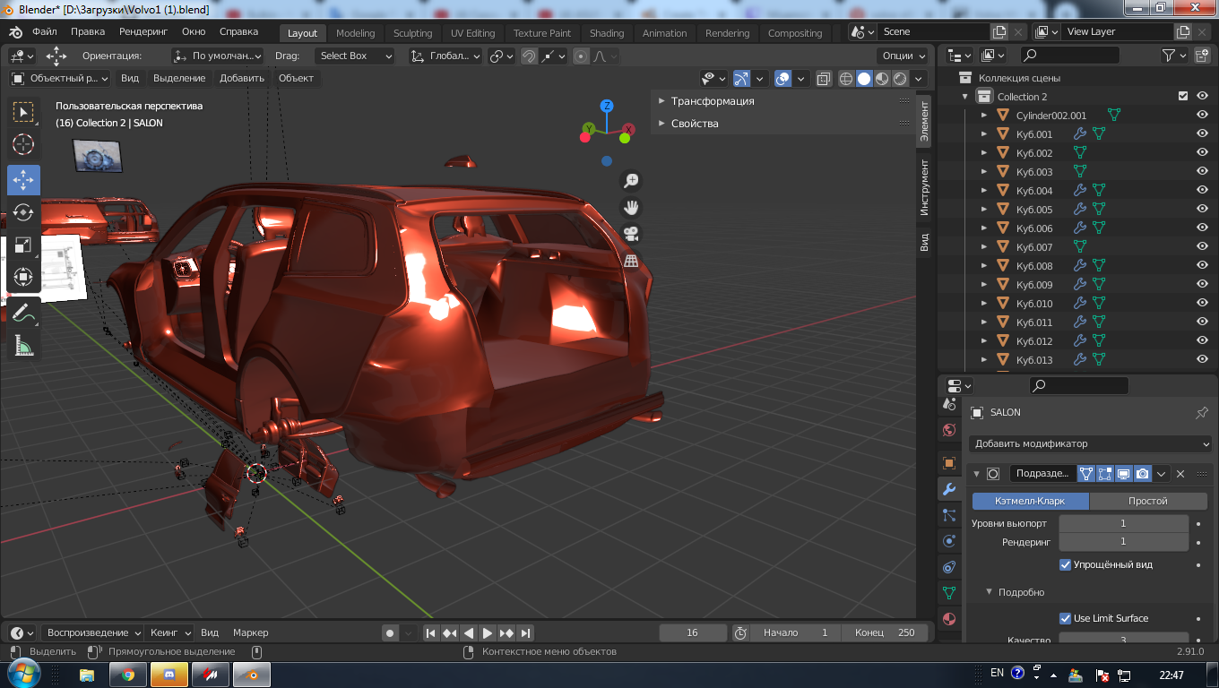Open the Инструмент sidebar tab
This screenshot has height=688, width=1219.
tap(924, 188)
